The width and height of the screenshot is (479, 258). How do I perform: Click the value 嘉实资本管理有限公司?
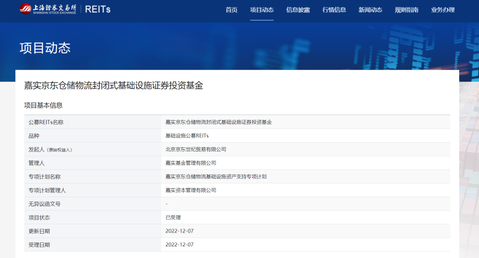191,190
